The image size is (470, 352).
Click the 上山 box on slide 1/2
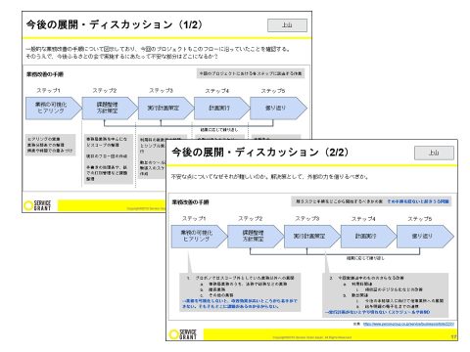[x=287, y=25]
